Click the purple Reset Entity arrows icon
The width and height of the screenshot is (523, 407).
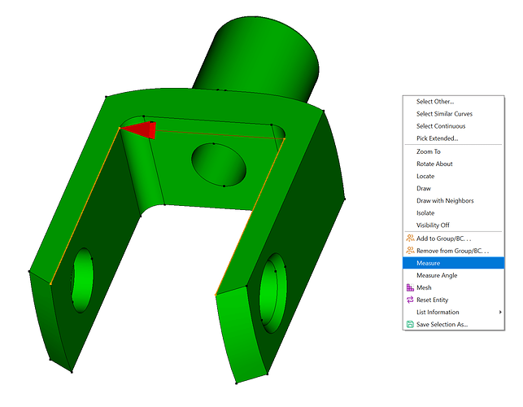click(x=410, y=300)
